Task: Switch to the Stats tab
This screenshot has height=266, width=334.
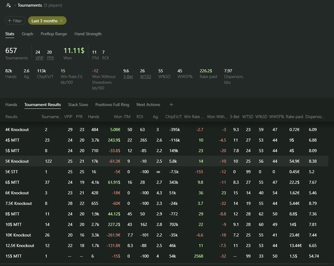Action: click(10, 34)
